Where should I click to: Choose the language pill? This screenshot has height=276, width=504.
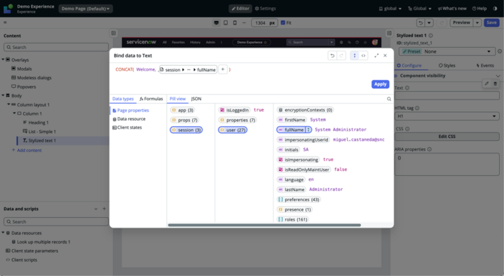point(291,179)
